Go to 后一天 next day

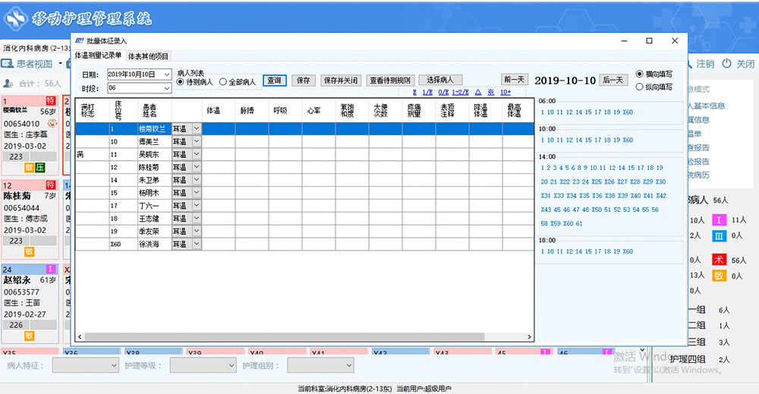[613, 80]
